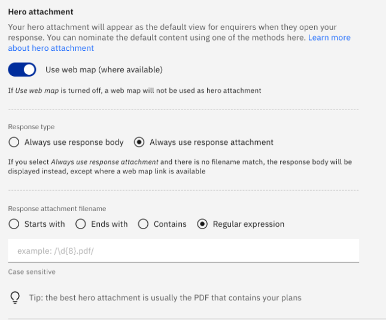Click the Always use response body label text
386x320 pixels.
click(x=74, y=142)
